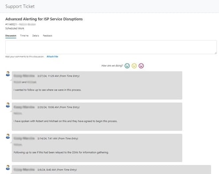
Task: Click the Support Ticket page heading
Action: [20, 7]
